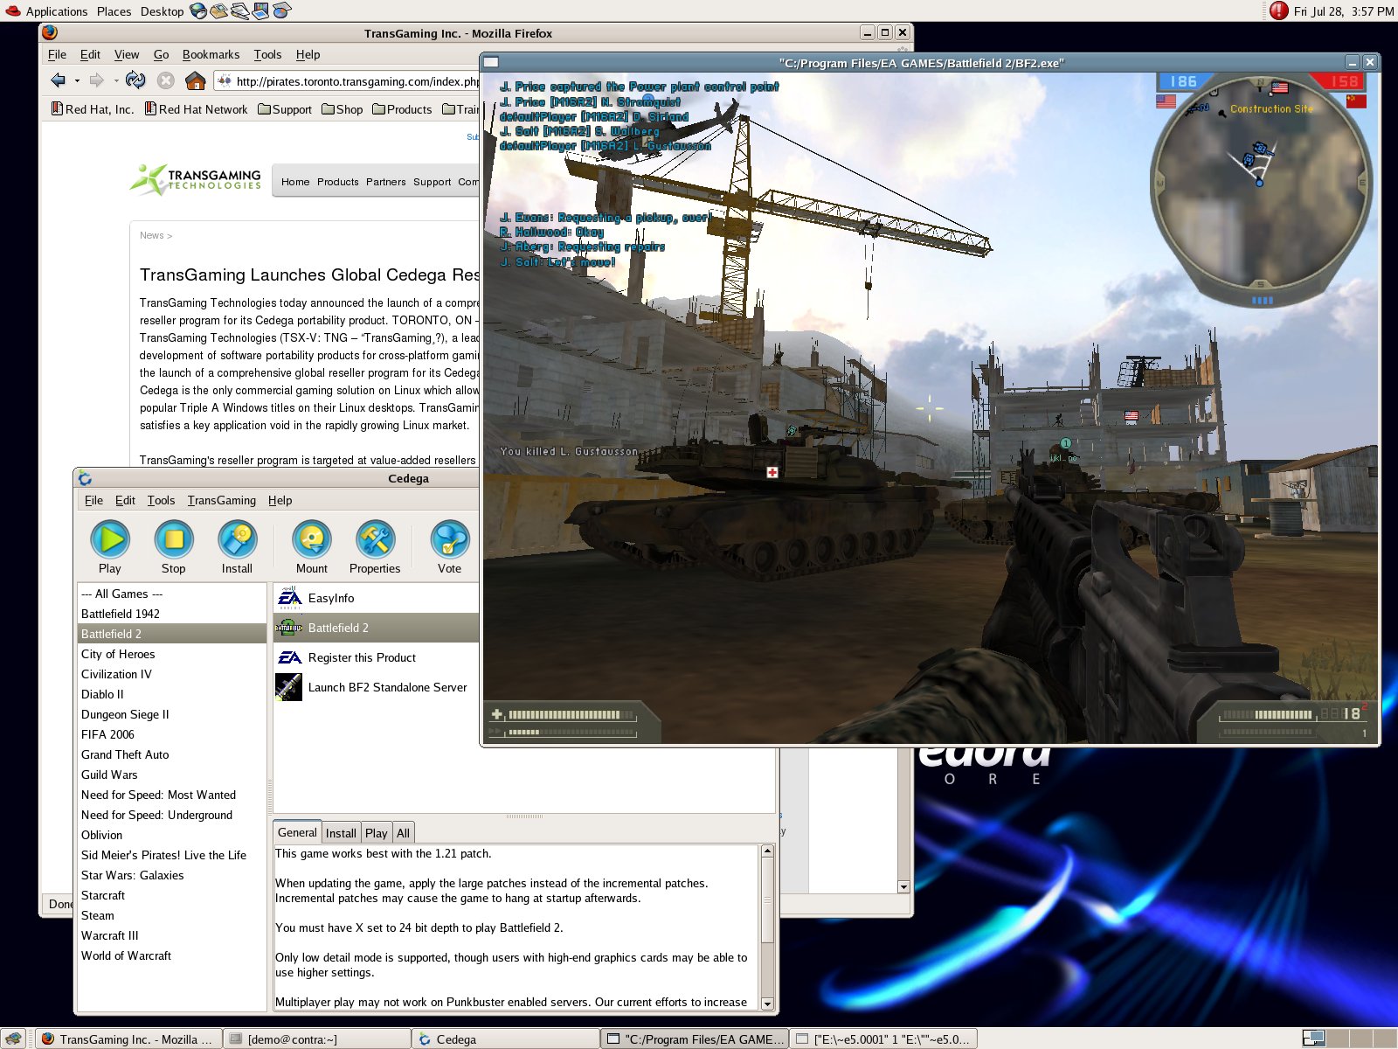The image size is (1398, 1049).
Task: Click Partners link on TransGaming site nav
Action: pos(385,182)
